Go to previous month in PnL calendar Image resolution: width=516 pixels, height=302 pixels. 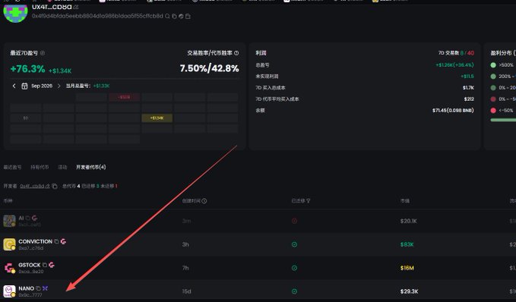(14, 86)
